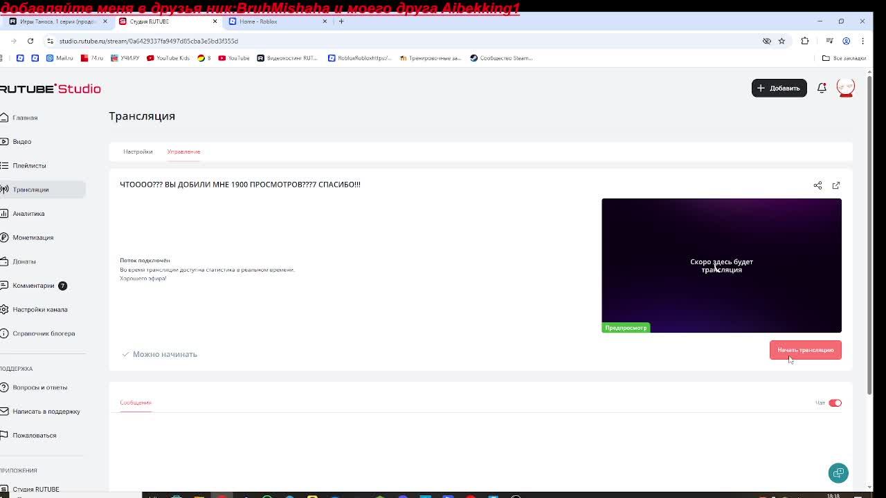Viewport: 886px width, 498px height.
Task: Open the YouTube Kids bookmark
Action: click(168, 58)
